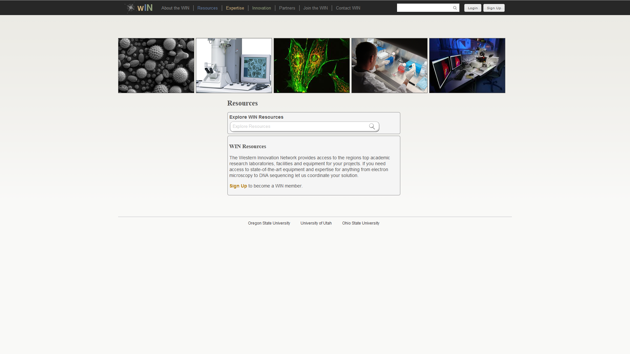
Task: Click the WIN Resources section heading
Action: [x=248, y=147]
